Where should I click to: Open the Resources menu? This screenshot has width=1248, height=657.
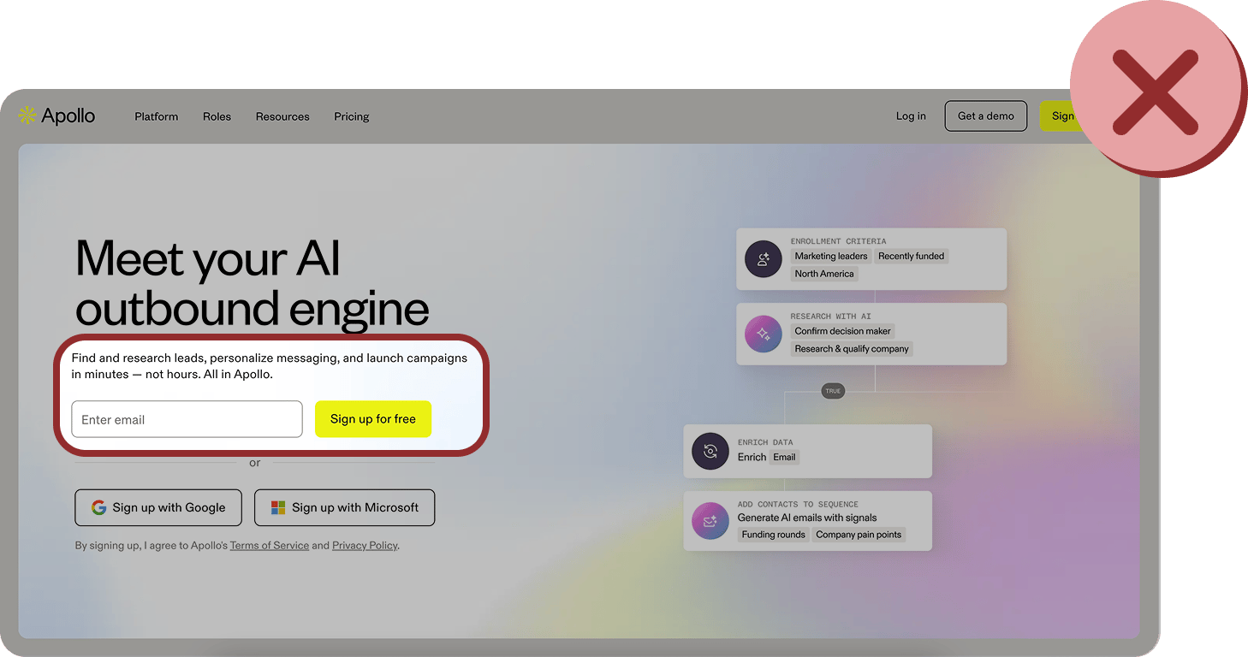(x=282, y=116)
